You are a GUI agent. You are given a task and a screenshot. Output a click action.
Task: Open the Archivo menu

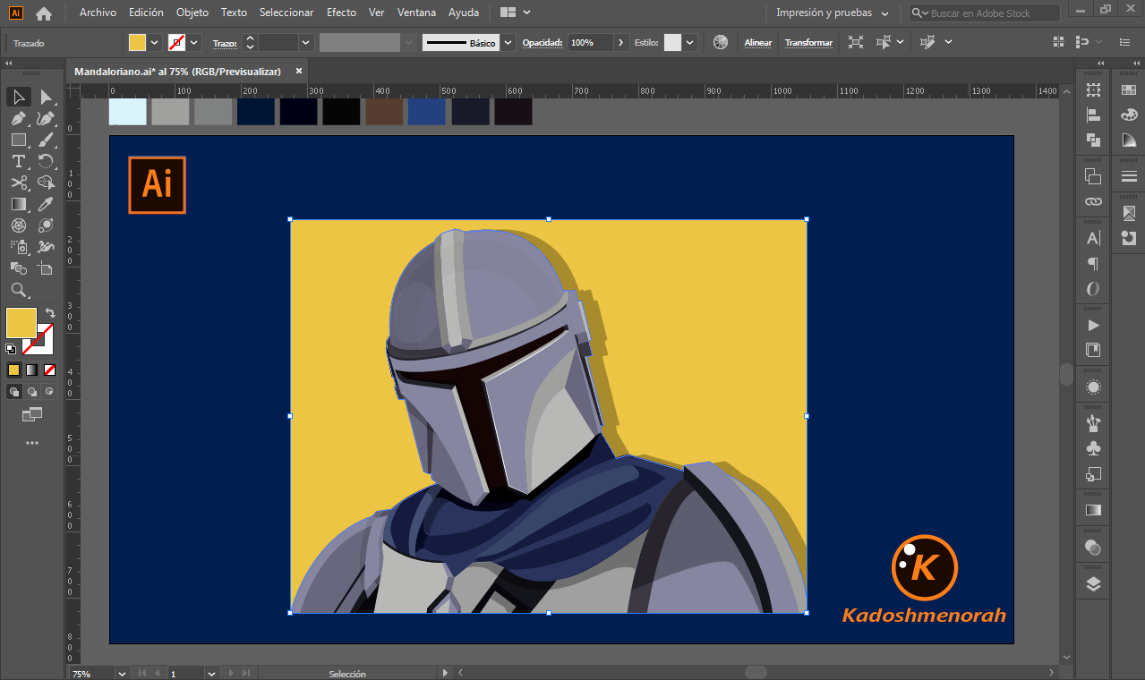click(98, 13)
